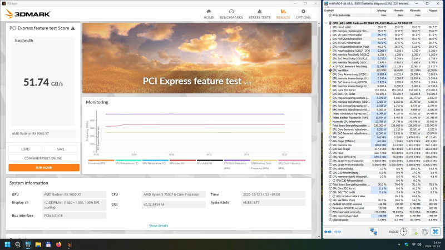Select the PCIe 5.0 x16 bus interface value
The height and width of the screenshot is (250, 445).
click(75, 216)
